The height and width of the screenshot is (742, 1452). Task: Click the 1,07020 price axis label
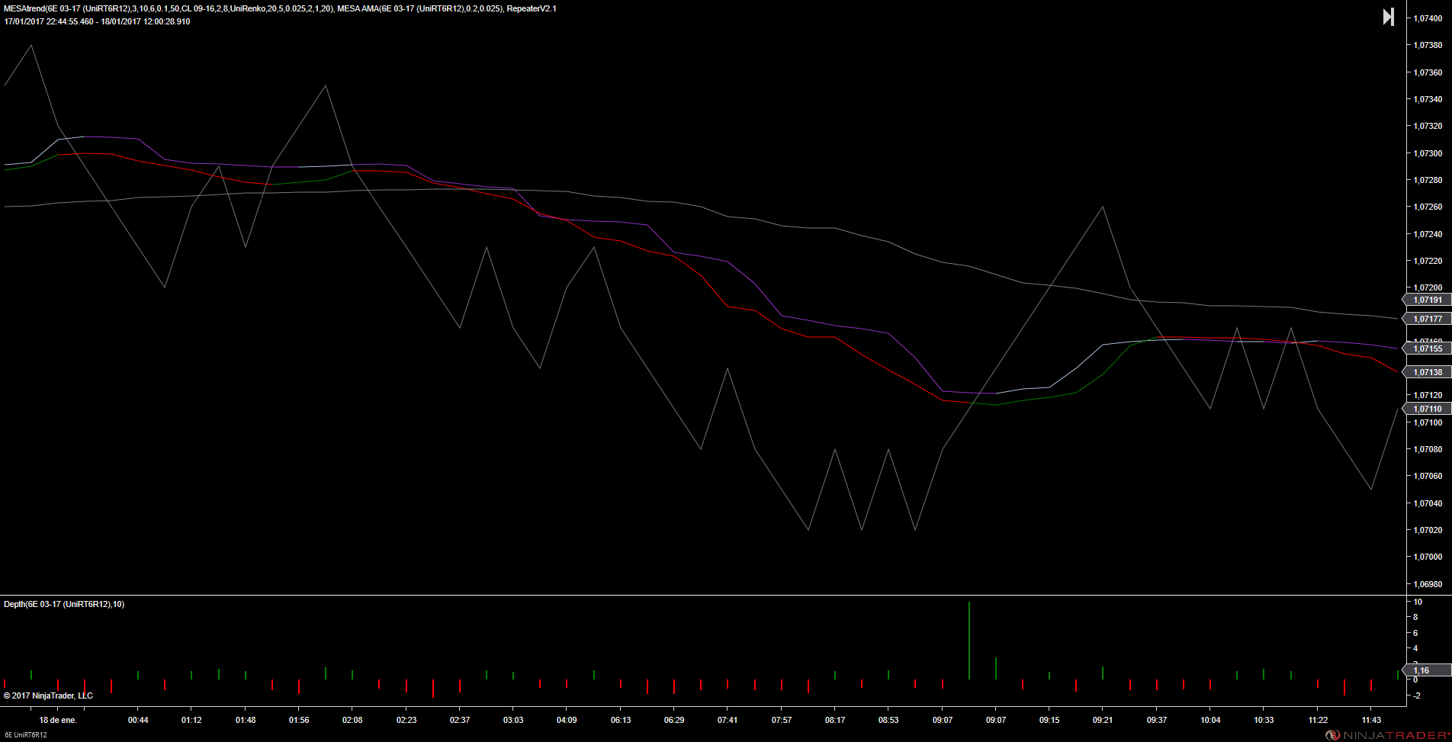tap(1428, 530)
